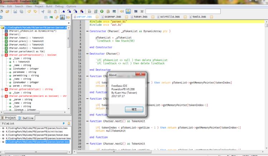Collapse the Destructor CParser code fold
Viewport: 268px width, 156px height.
87,54
